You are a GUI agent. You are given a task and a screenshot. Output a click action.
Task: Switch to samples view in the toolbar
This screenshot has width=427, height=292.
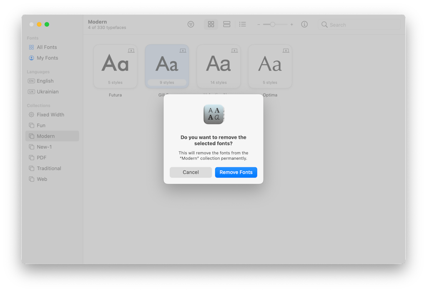coord(226,24)
